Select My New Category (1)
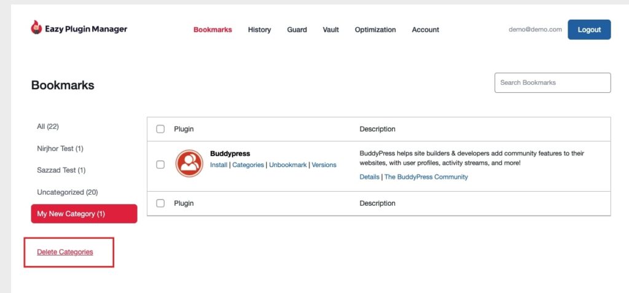629x293 pixels. tap(84, 214)
